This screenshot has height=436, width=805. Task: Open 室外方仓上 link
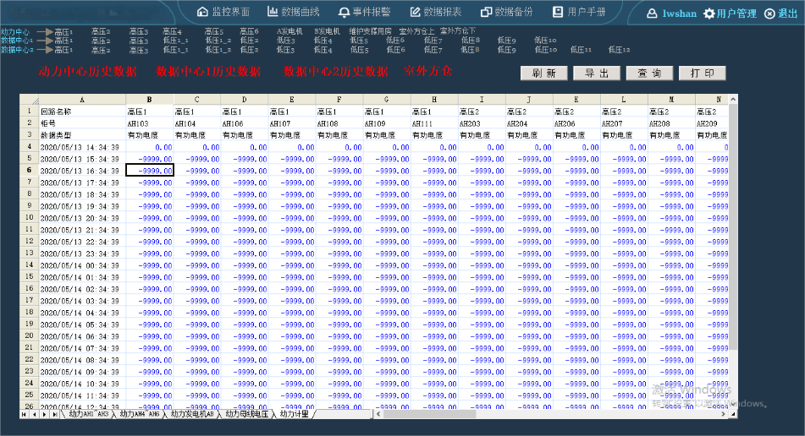click(416, 32)
